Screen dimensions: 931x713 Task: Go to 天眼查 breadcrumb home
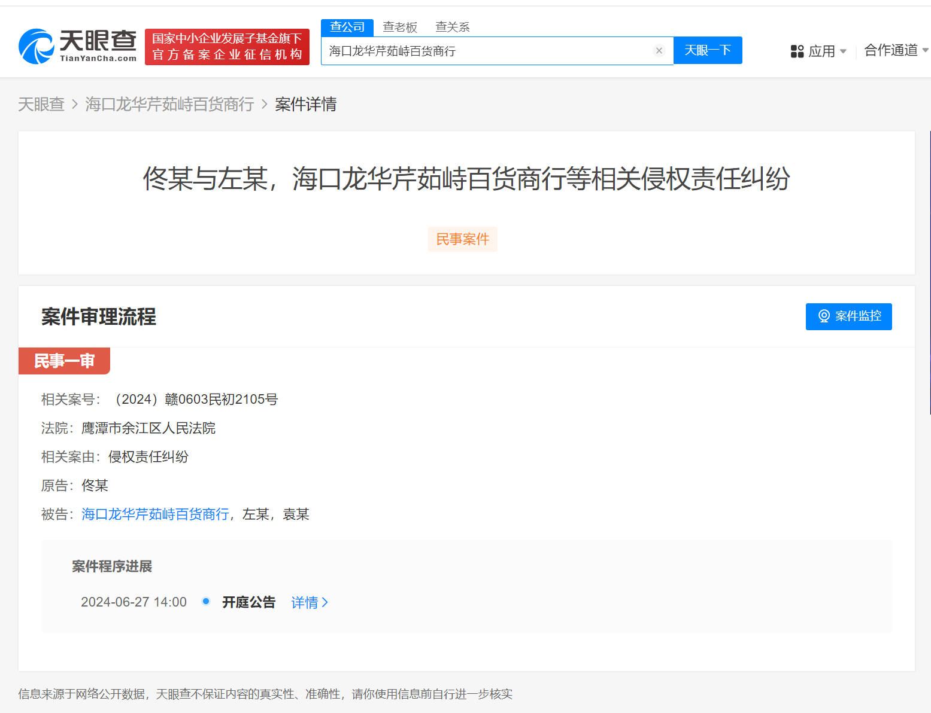point(41,104)
